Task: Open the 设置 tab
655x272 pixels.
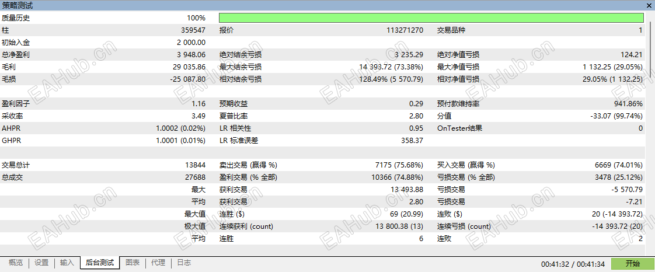Action: point(41,263)
